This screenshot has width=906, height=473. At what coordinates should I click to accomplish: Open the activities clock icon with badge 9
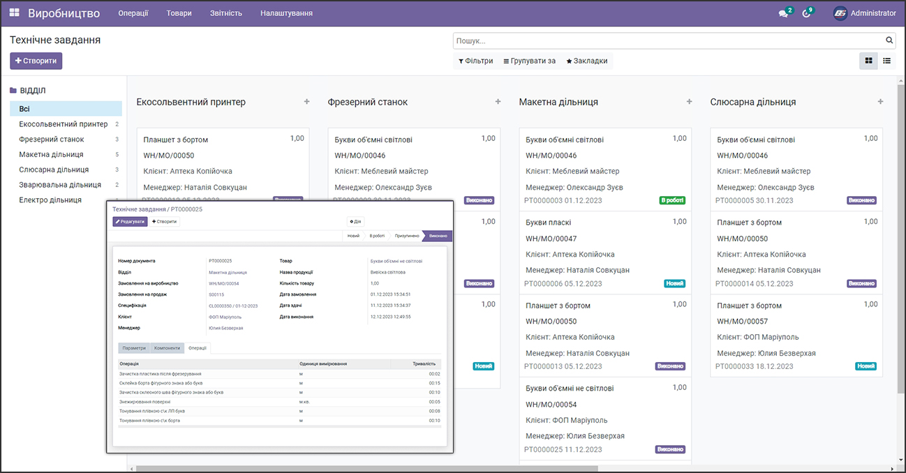pos(808,13)
